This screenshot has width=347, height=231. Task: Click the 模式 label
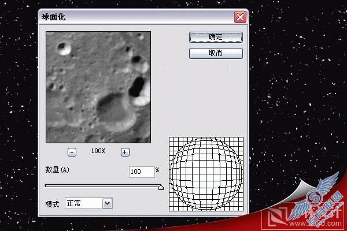(x=53, y=204)
